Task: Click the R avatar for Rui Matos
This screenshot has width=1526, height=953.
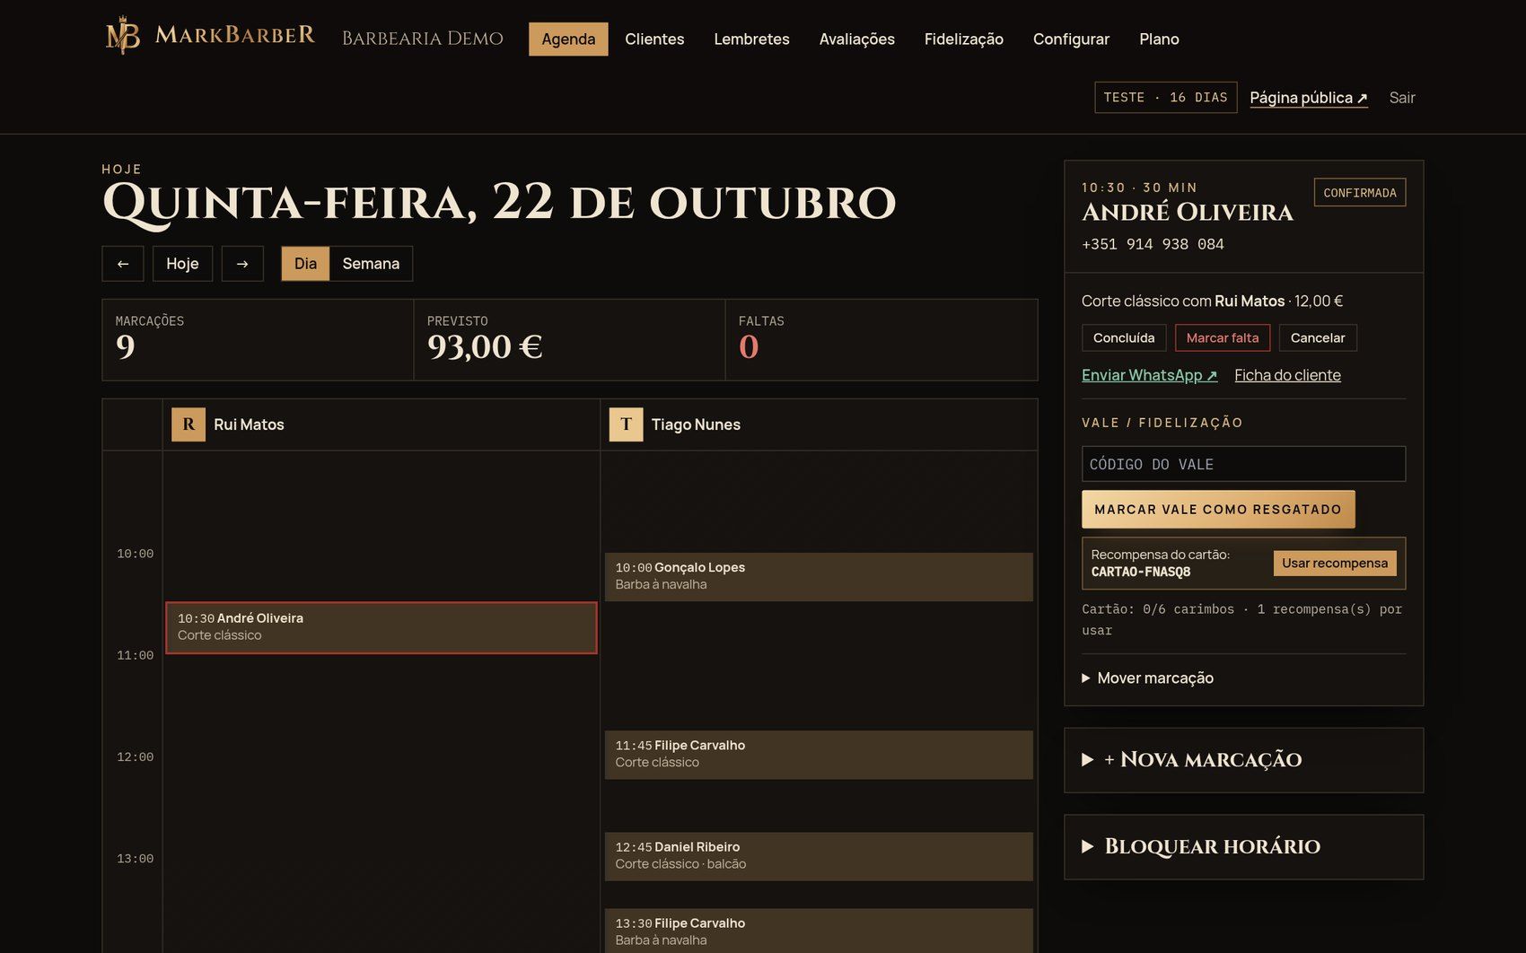Action: pos(189,424)
